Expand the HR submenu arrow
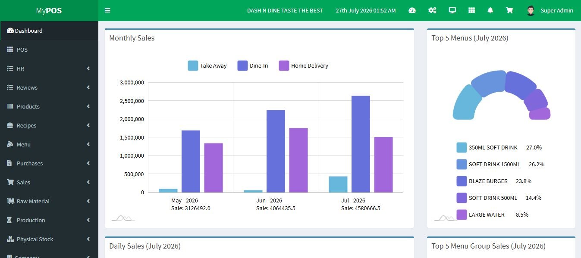This screenshot has width=581, height=258. pos(88,68)
